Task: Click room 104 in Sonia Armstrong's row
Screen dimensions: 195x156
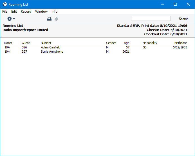Action: coord(7,52)
